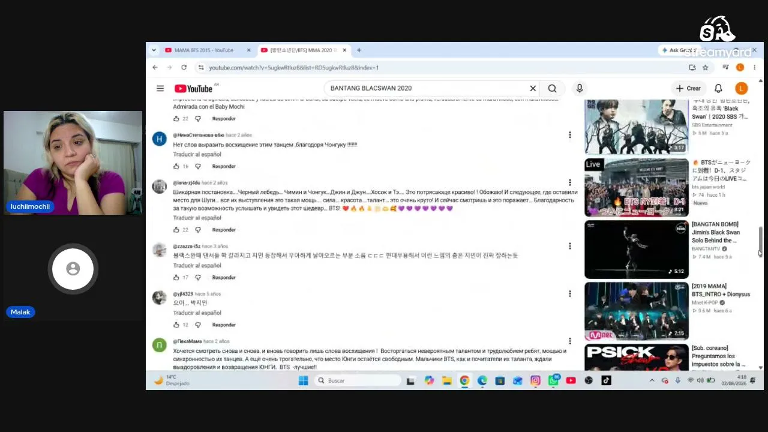Translate the @yjl4329 comment to Spanish

pos(197,313)
